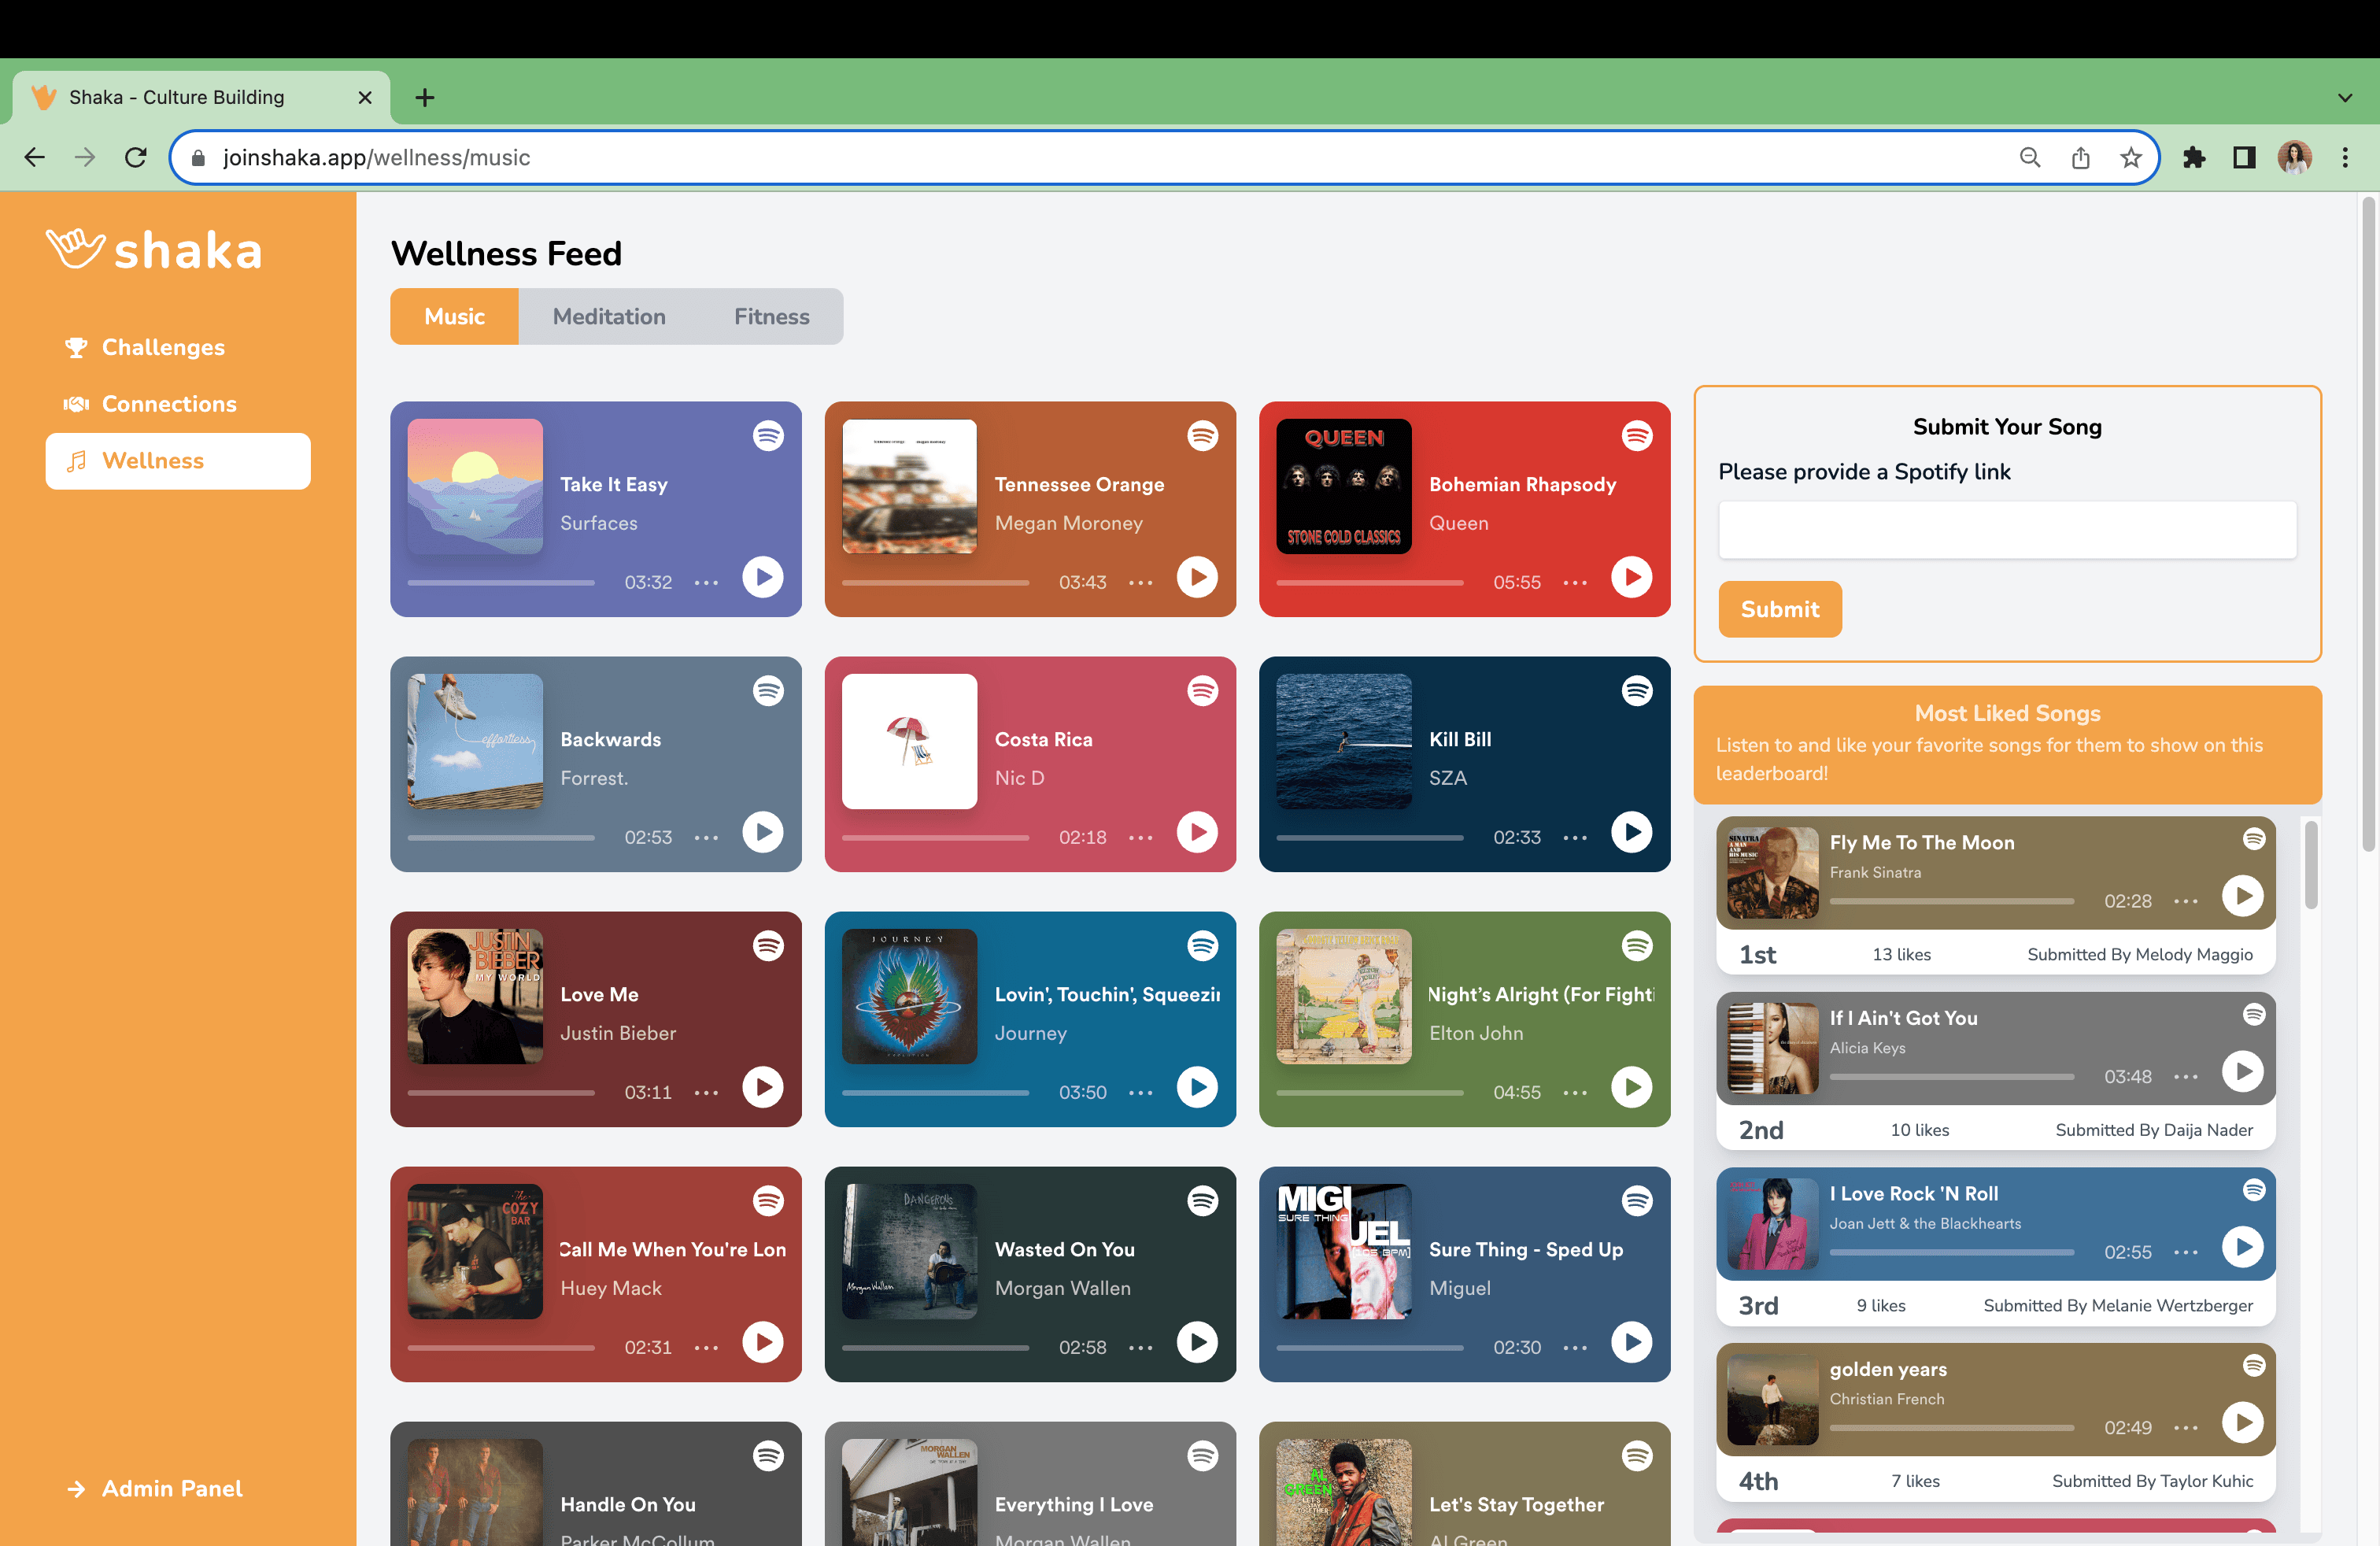The width and height of the screenshot is (2380, 1546).
Task: Switch to the Music tab
Action: coord(454,317)
